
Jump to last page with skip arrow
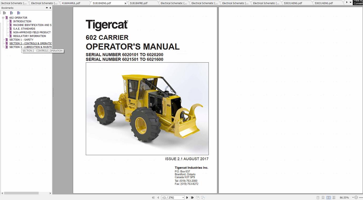(192, 197)
